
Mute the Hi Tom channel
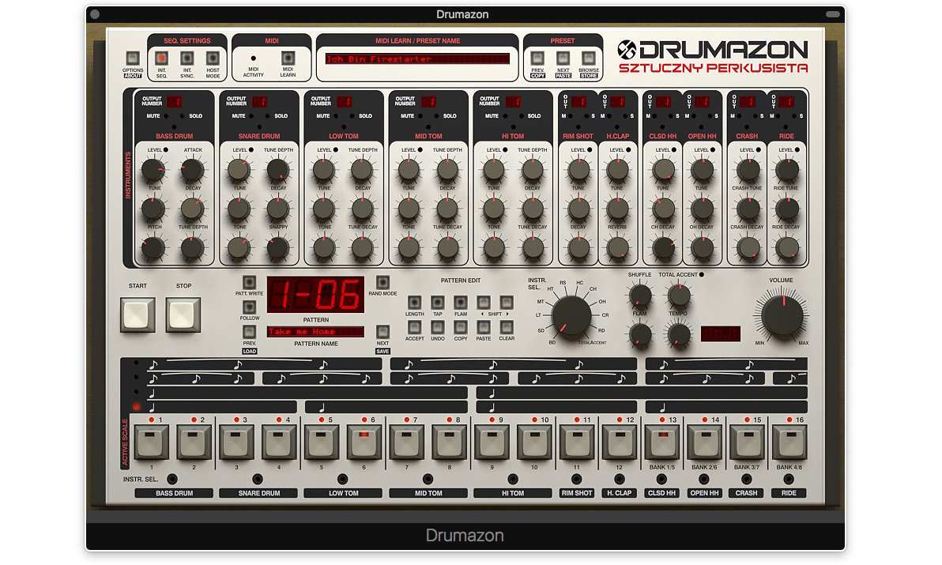click(504, 116)
